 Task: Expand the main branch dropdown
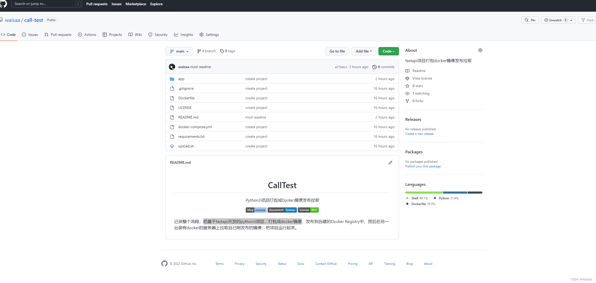pos(179,51)
